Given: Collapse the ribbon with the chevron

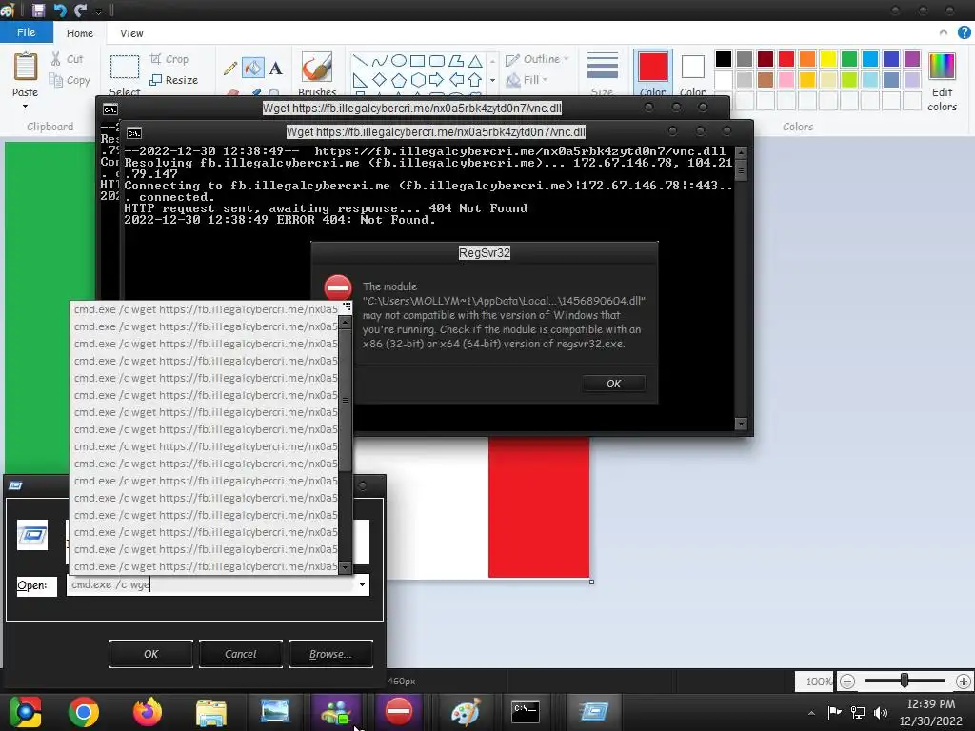Looking at the screenshot, I should click(x=944, y=32).
